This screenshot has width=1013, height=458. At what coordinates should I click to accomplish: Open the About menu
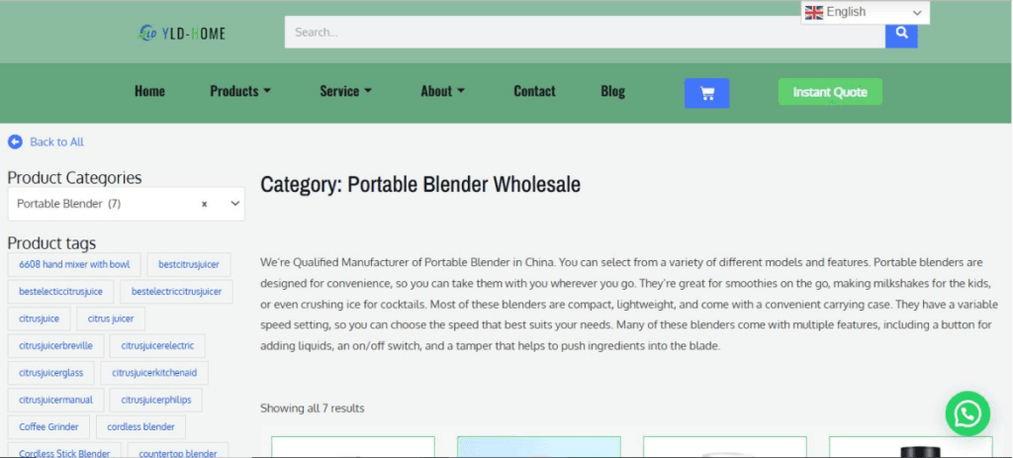(442, 91)
